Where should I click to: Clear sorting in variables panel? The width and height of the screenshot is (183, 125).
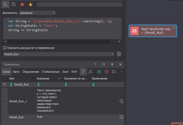91,72
